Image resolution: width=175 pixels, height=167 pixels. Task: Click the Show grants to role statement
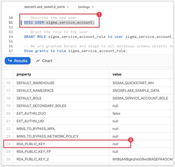click(76, 51)
